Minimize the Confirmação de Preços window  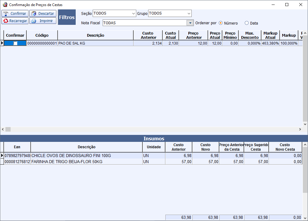pyautogui.click(x=273, y=5)
